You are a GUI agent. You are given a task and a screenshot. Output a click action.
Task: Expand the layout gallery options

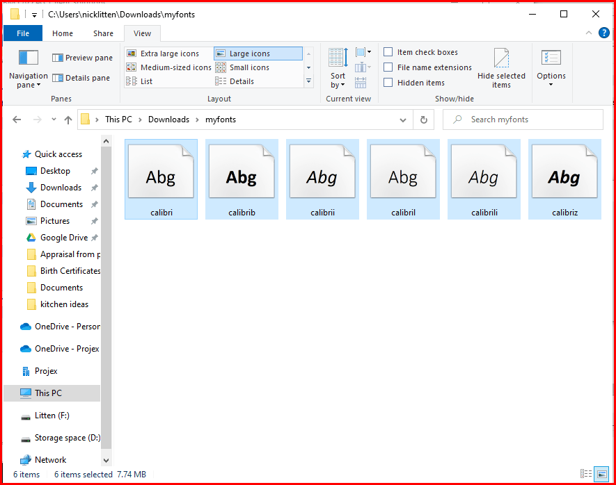coord(309,81)
